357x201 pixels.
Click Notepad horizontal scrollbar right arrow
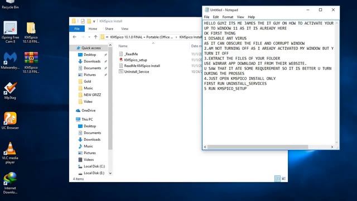332,147
